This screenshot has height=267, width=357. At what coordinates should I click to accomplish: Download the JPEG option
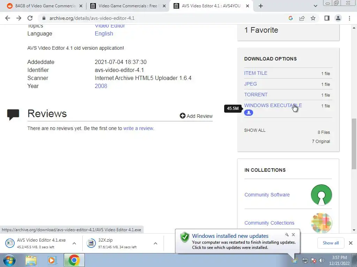pos(250,84)
